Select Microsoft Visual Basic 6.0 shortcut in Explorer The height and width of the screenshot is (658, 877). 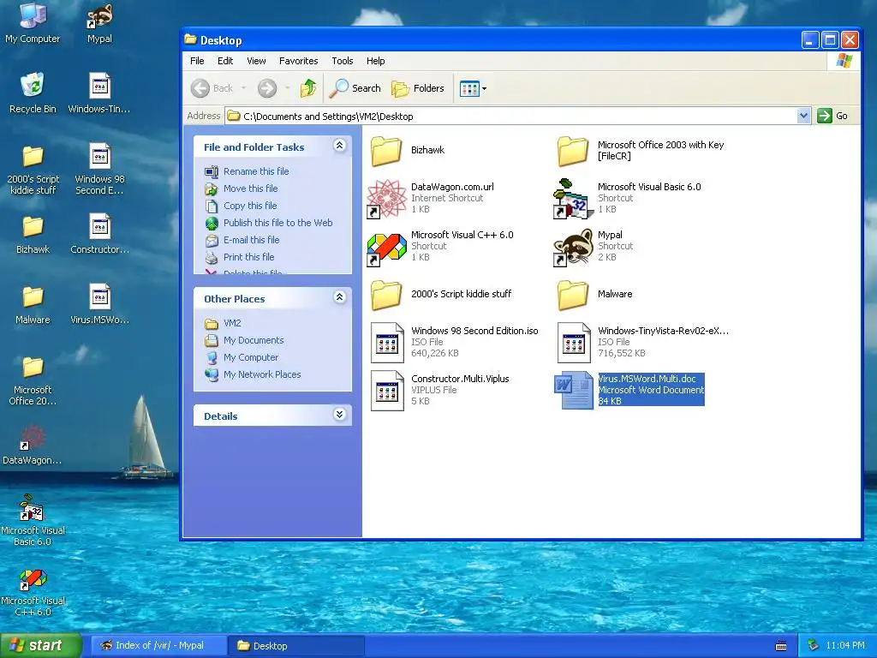[627, 198]
